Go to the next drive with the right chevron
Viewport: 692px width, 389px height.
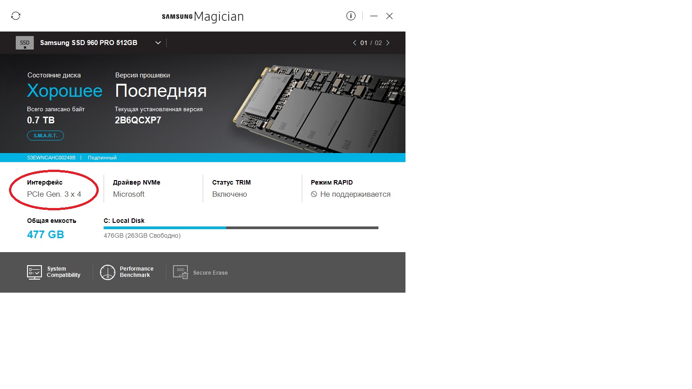coord(388,43)
